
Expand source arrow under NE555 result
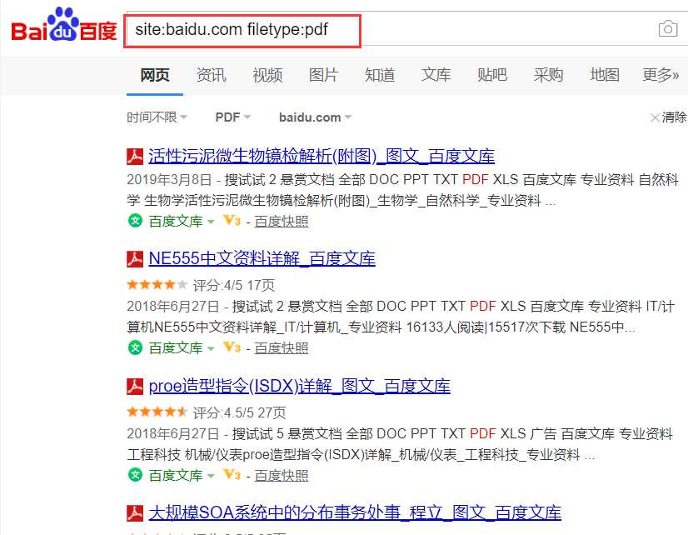pyautogui.click(x=211, y=349)
